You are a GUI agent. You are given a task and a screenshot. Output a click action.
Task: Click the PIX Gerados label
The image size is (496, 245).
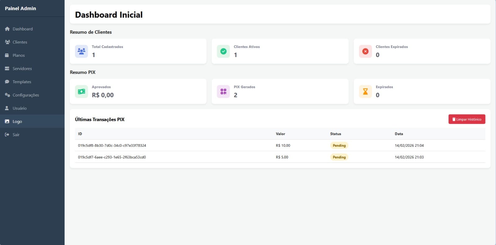245,87
